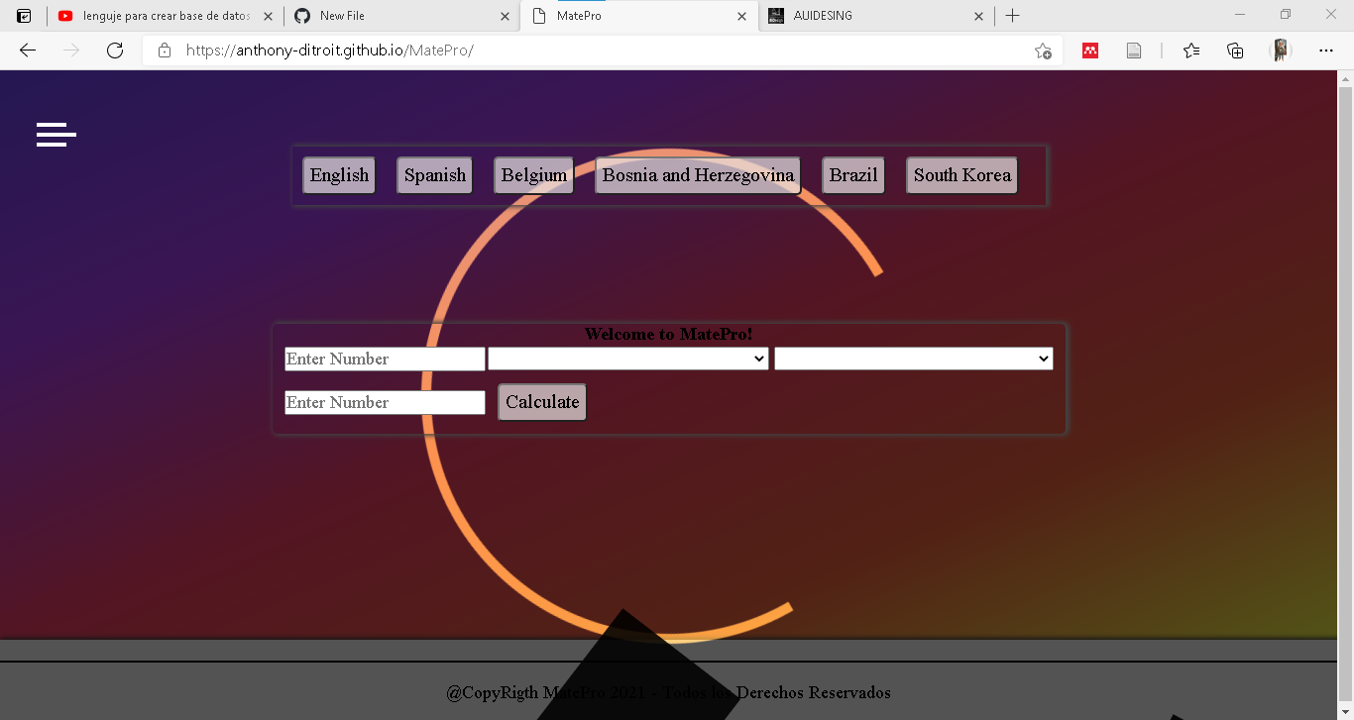1354x720 pixels.
Task: Click the Calculate button
Action: click(x=541, y=402)
